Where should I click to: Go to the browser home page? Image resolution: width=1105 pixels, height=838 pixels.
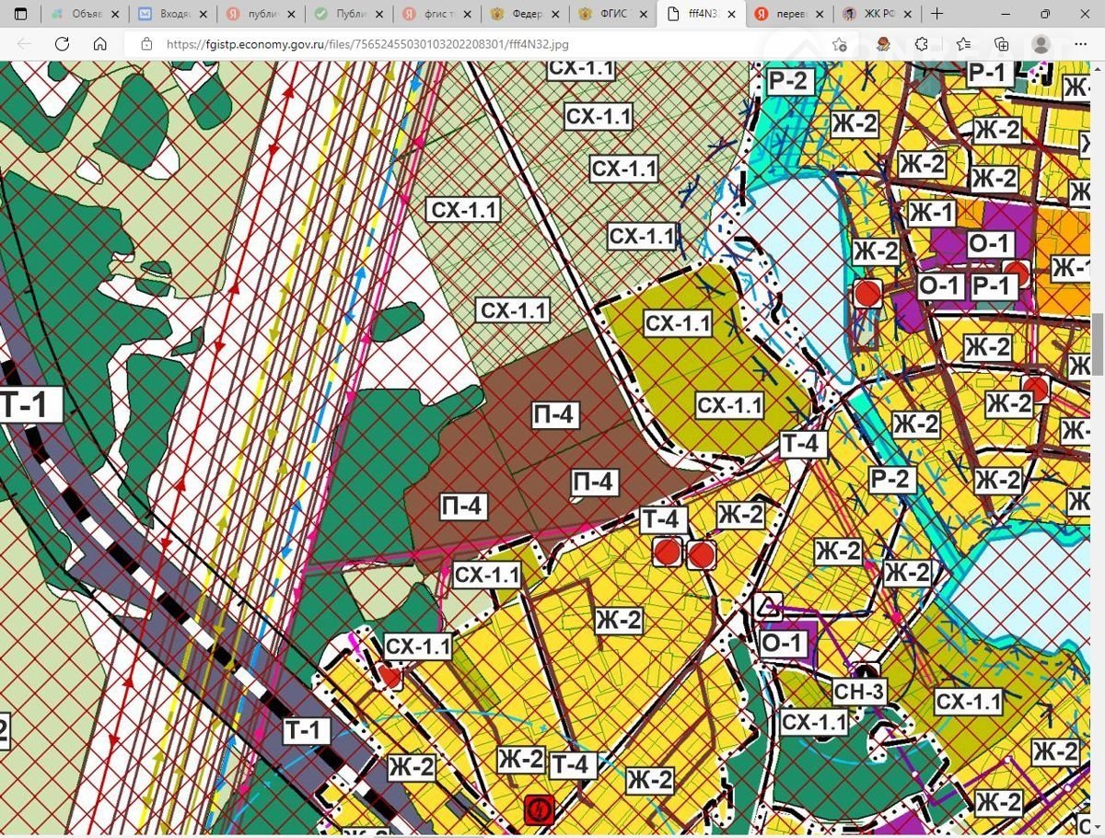coord(100,44)
